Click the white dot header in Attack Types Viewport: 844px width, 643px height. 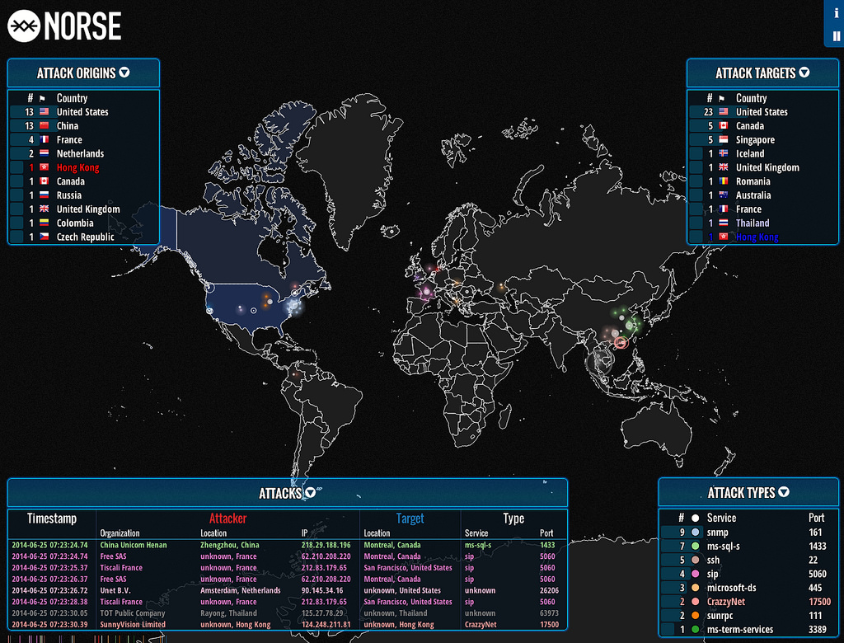(696, 519)
